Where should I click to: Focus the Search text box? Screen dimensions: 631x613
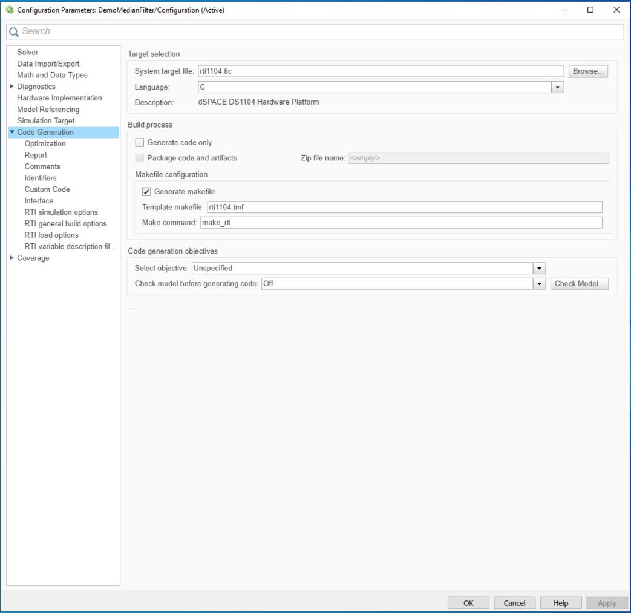pos(321,31)
